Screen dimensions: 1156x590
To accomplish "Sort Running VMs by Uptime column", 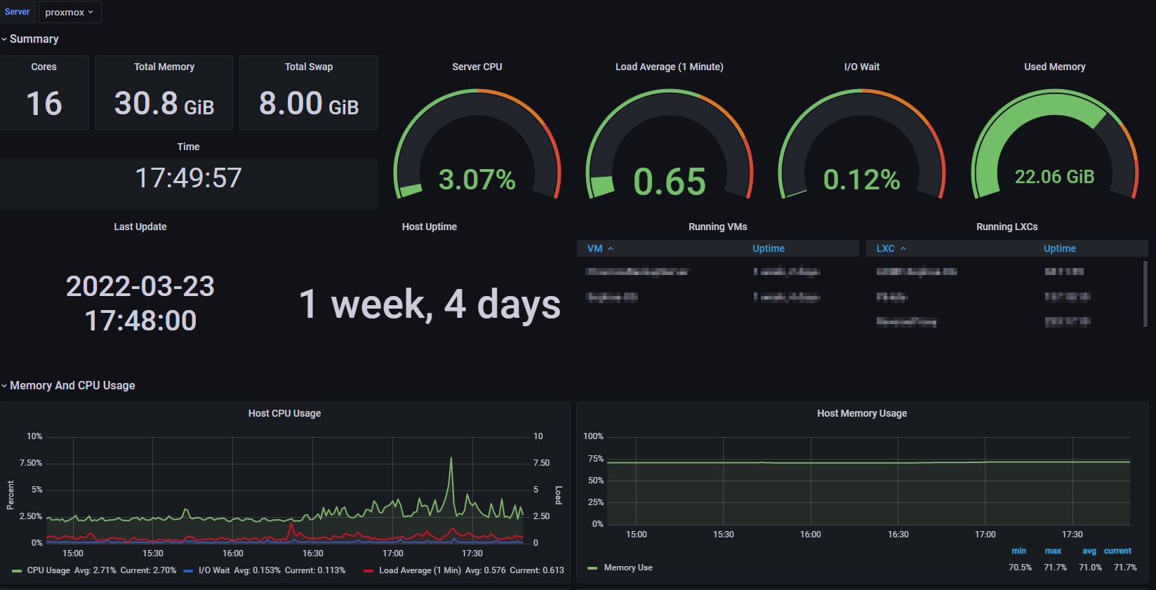I will click(769, 248).
